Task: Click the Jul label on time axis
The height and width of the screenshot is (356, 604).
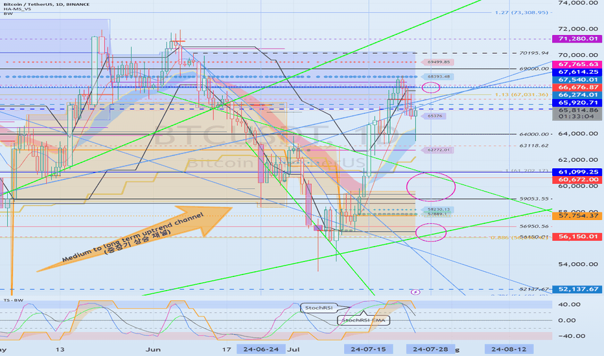Action: 294,350
